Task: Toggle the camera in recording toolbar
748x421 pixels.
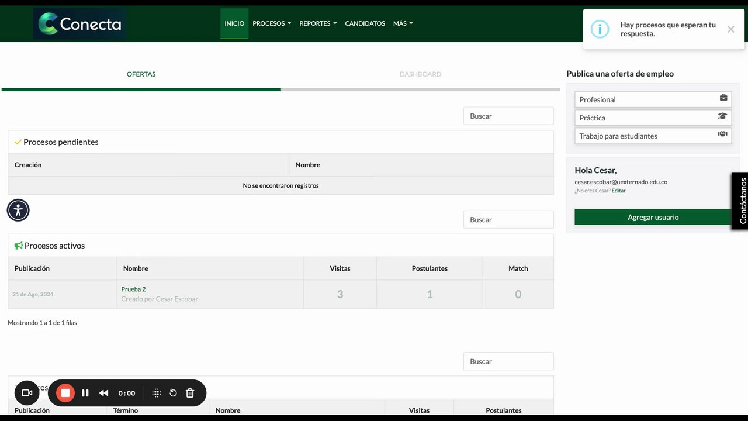Action: pos(27,393)
